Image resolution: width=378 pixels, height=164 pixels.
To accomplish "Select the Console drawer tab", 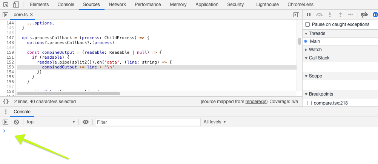I will coord(22,112).
